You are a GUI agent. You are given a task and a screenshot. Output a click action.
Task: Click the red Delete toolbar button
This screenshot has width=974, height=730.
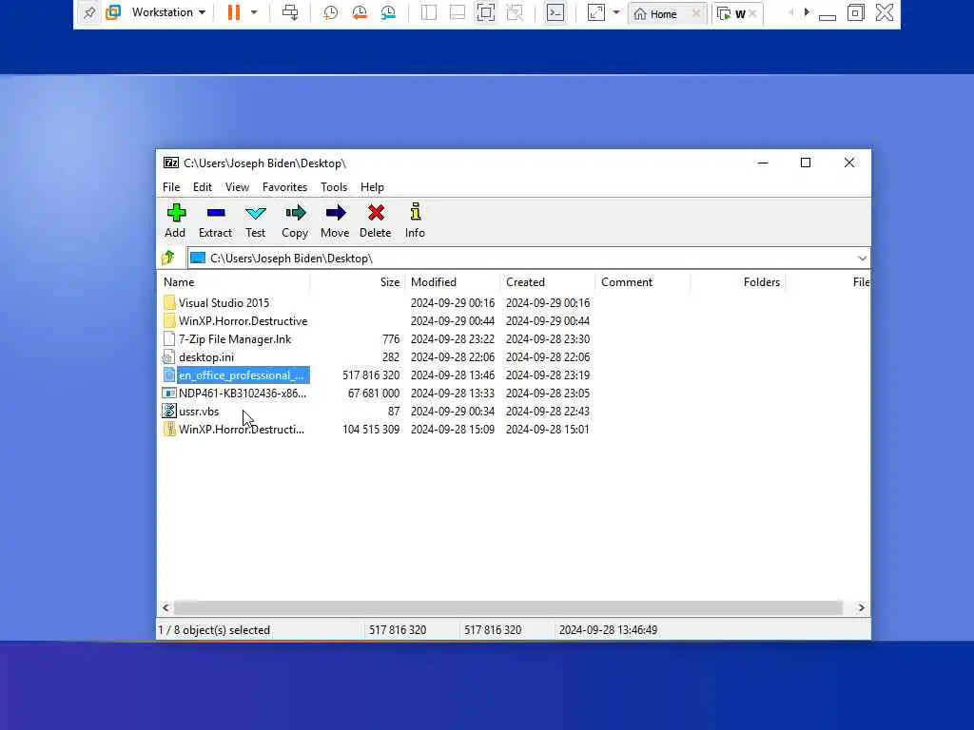[x=375, y=221]
